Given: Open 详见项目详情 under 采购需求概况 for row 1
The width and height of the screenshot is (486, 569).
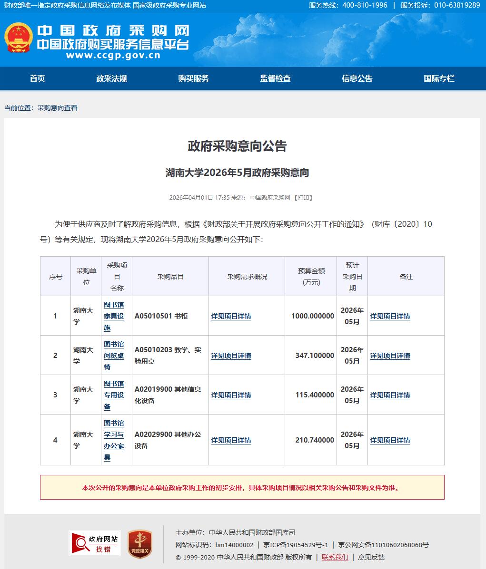Looking at the screenshot, I should (231, 317).
